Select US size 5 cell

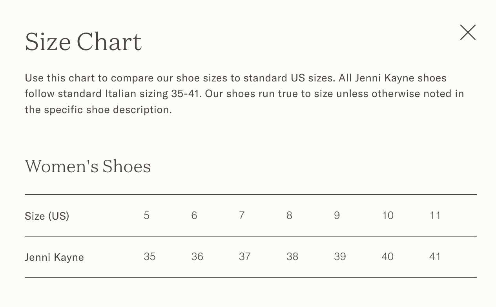coord(146,215)
